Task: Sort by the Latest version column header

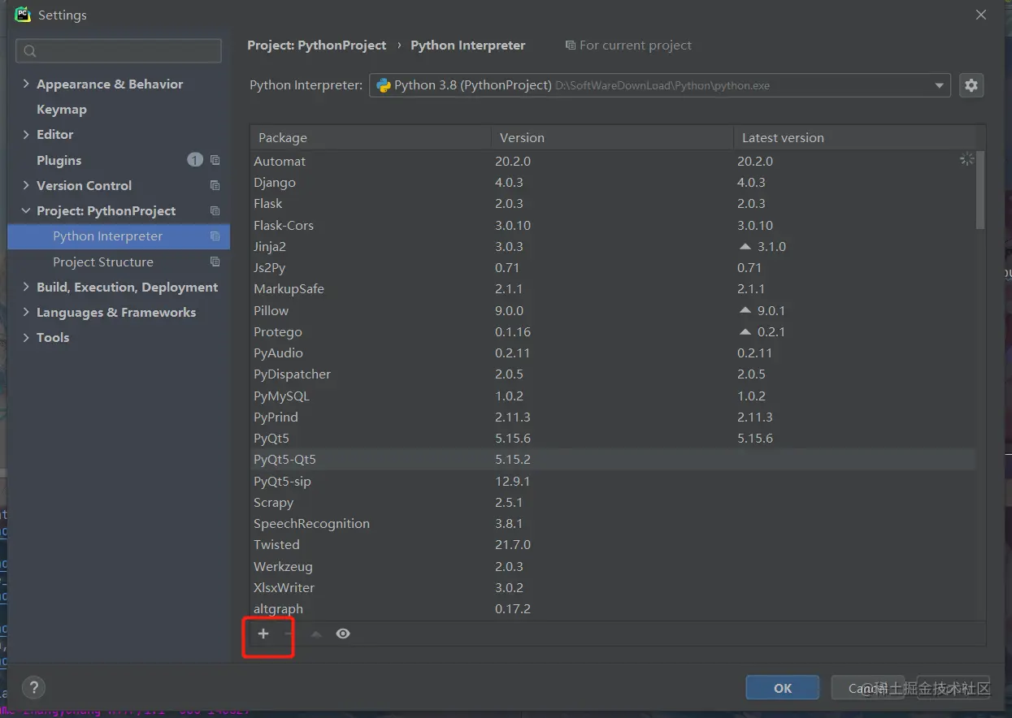Action: [855, 137]
